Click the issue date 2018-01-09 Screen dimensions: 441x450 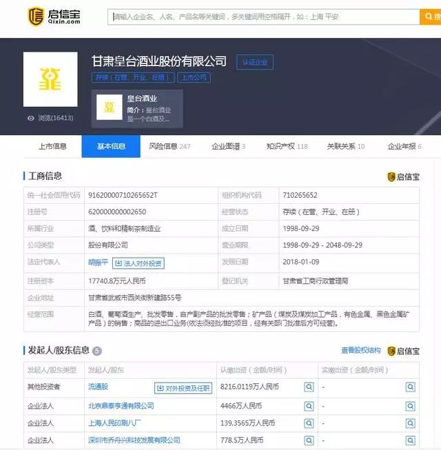(301, 262)
